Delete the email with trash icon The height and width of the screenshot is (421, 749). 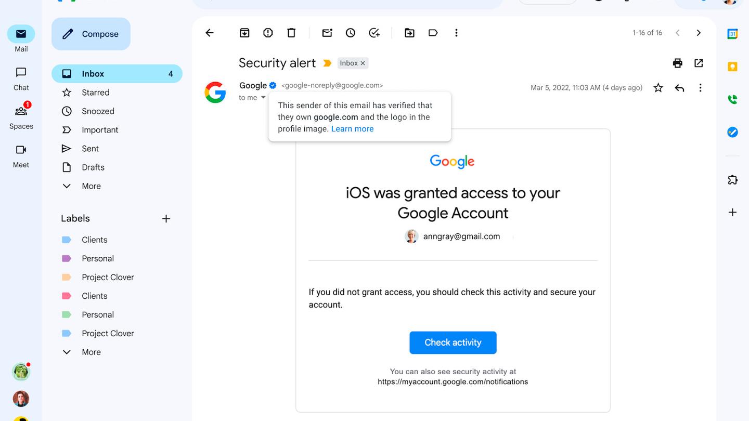pyautogui.click(x=291, y=33)
